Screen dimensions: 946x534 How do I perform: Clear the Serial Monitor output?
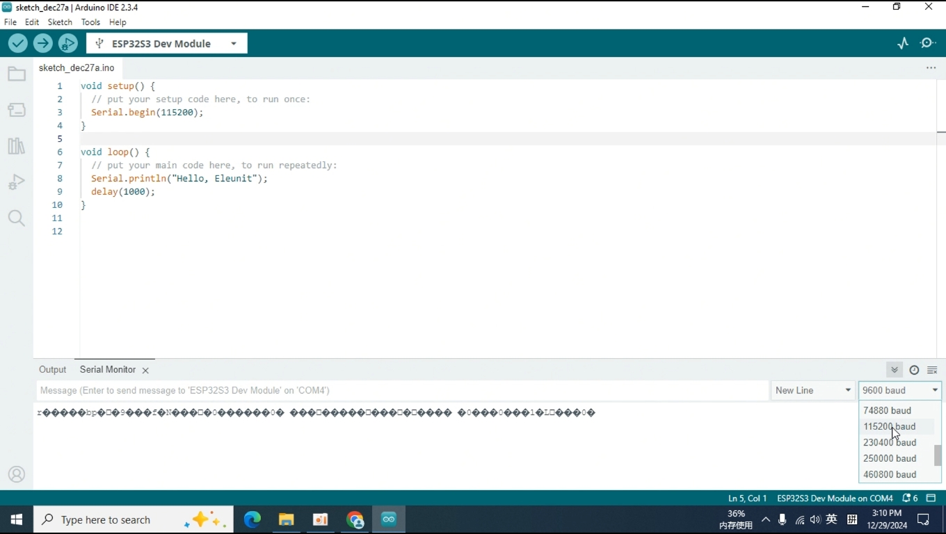(x=932, y=370)
